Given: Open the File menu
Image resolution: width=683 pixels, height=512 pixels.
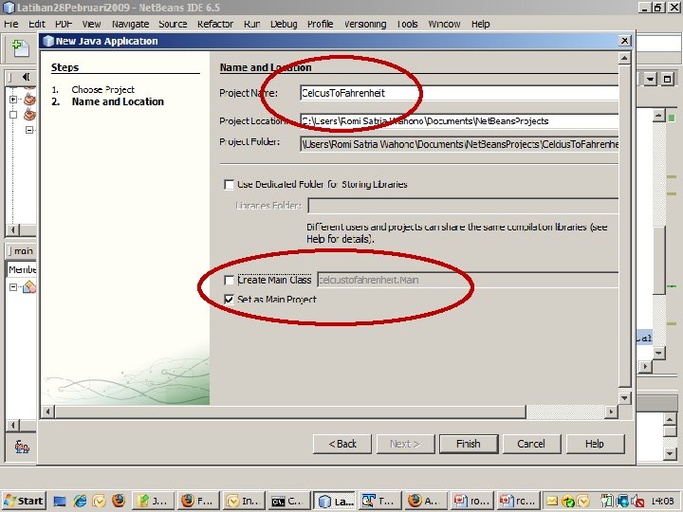Looking at the screenshot, I should click(10, 24).
